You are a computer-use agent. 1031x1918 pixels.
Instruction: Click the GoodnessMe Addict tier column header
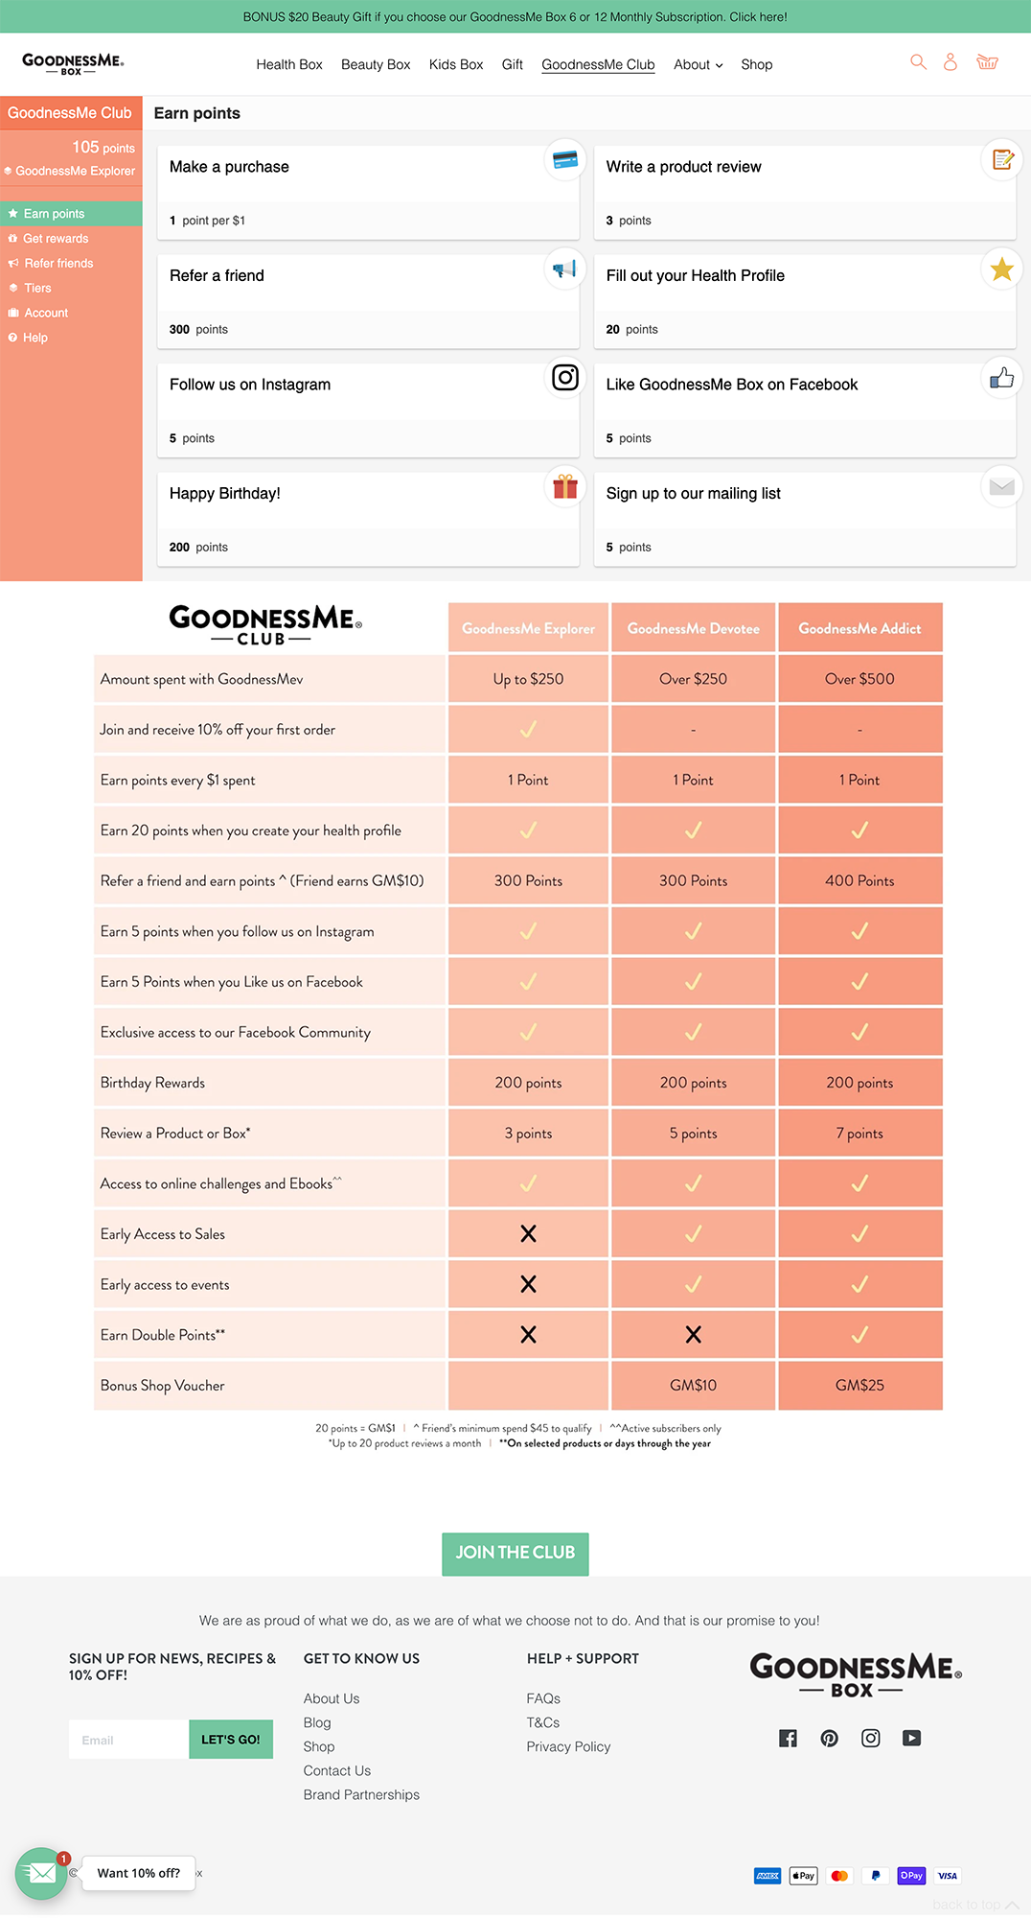(859, 628)
